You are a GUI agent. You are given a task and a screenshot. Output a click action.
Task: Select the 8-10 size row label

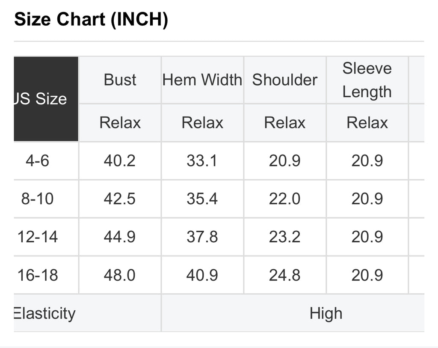click(x=38, y=199)
